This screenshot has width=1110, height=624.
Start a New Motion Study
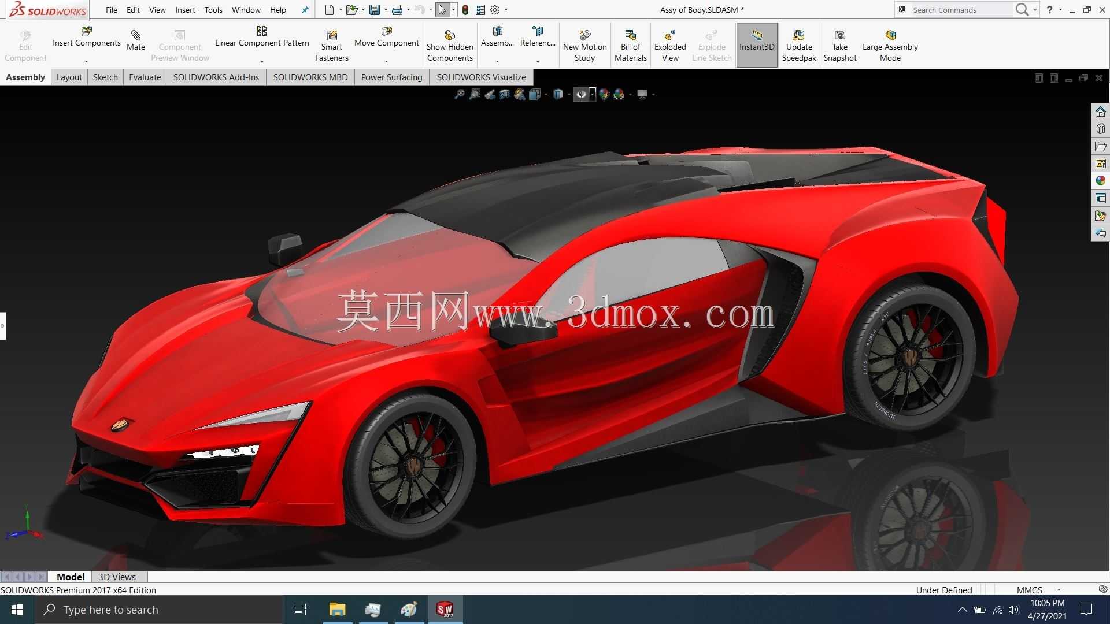(x=585, y=46)
